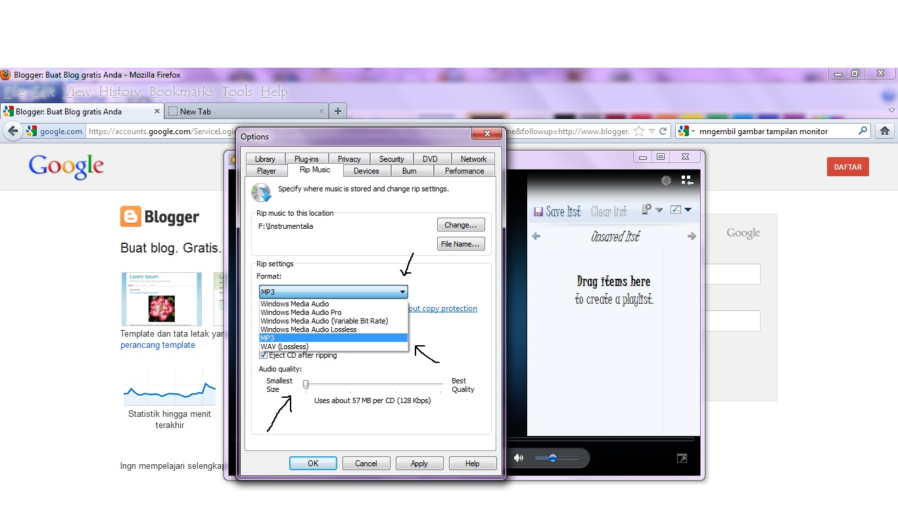Select Windows Media Audio (Variable Bit Rate)
The width and height of the screenshot is (898, 505).
click(x=333, y=321)
